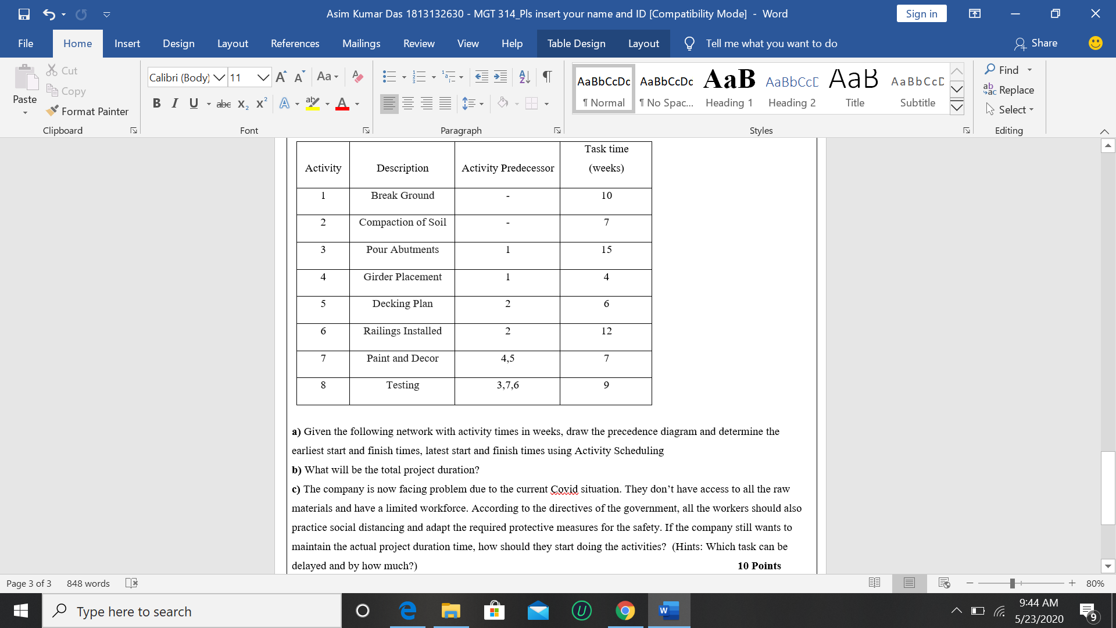This screenshot has height=628, width=1116.
Task: Select the Format Painter tool
Action: 88,111
